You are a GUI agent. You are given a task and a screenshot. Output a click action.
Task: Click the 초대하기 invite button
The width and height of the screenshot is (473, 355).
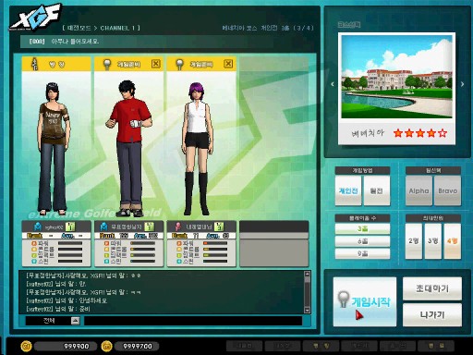point(432,288)
